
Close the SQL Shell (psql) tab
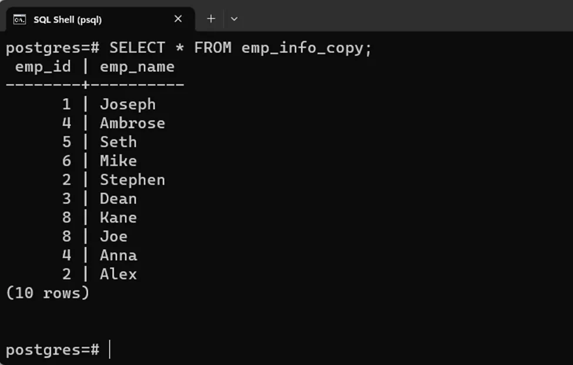(x=178, y=19)
